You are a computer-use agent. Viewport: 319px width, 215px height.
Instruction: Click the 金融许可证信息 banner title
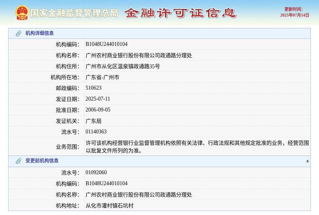180,13
